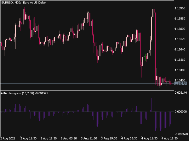
Task: Click the 1.18560 price axis label
Action: click(180, 60)
